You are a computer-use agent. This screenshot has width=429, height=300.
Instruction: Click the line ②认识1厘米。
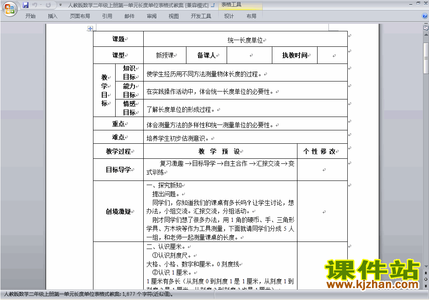[x=172, y=273]
